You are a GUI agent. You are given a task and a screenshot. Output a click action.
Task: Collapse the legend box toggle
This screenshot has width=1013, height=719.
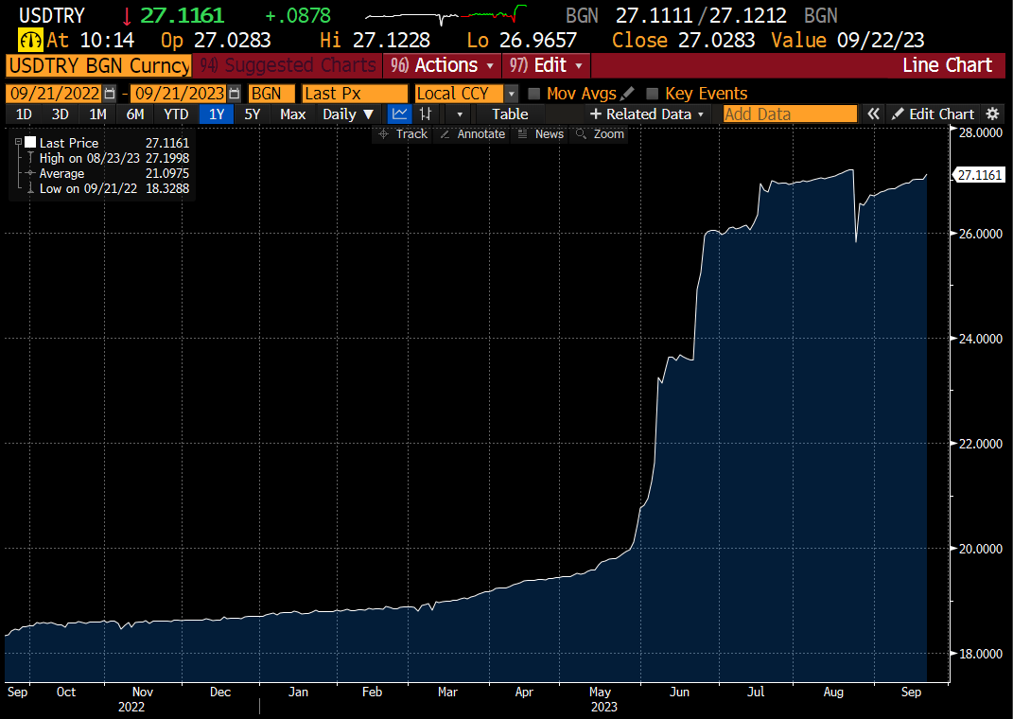tap(18, 142)
